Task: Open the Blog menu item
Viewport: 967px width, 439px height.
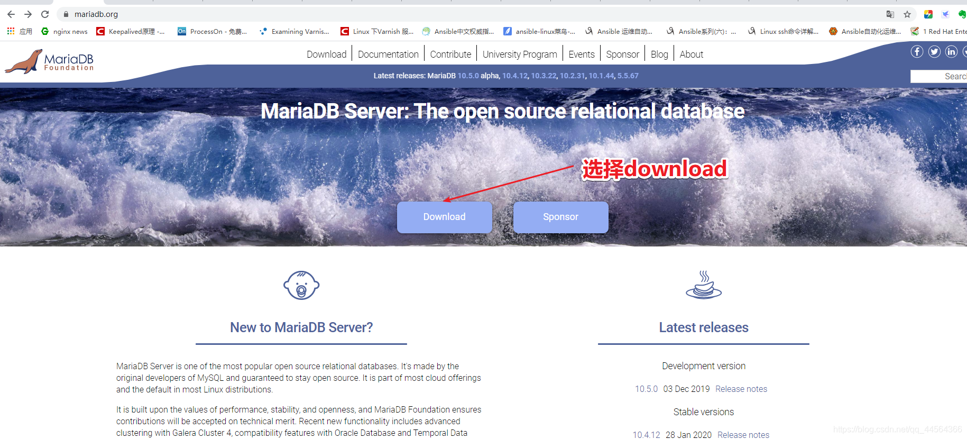Action: (x=659, y=54)
